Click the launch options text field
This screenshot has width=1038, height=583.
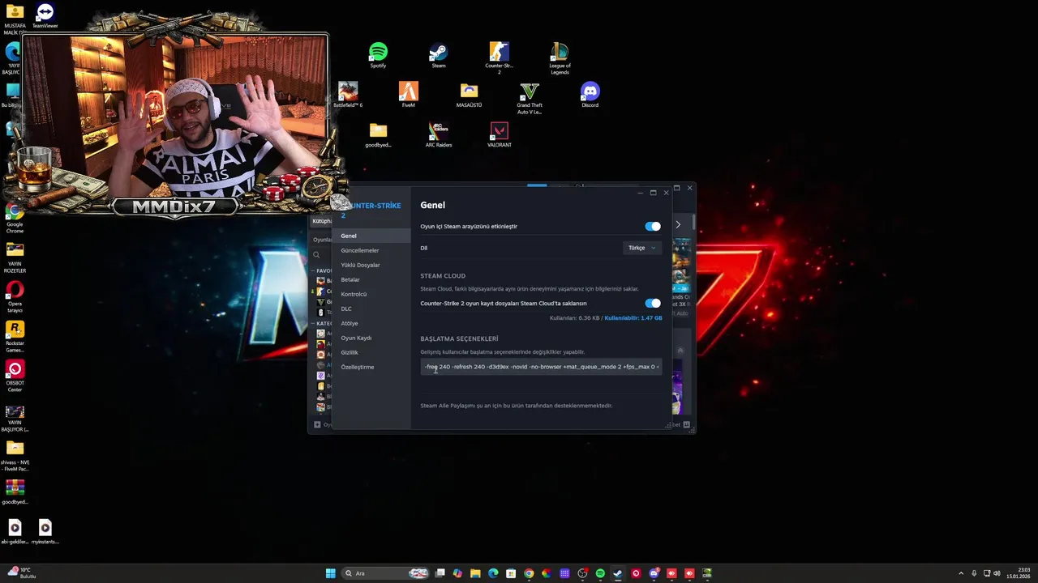541,367
